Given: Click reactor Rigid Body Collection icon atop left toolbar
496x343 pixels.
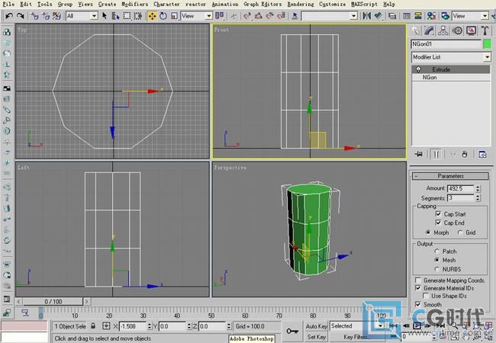Looking at the screenshot, I should click(7, 32).
